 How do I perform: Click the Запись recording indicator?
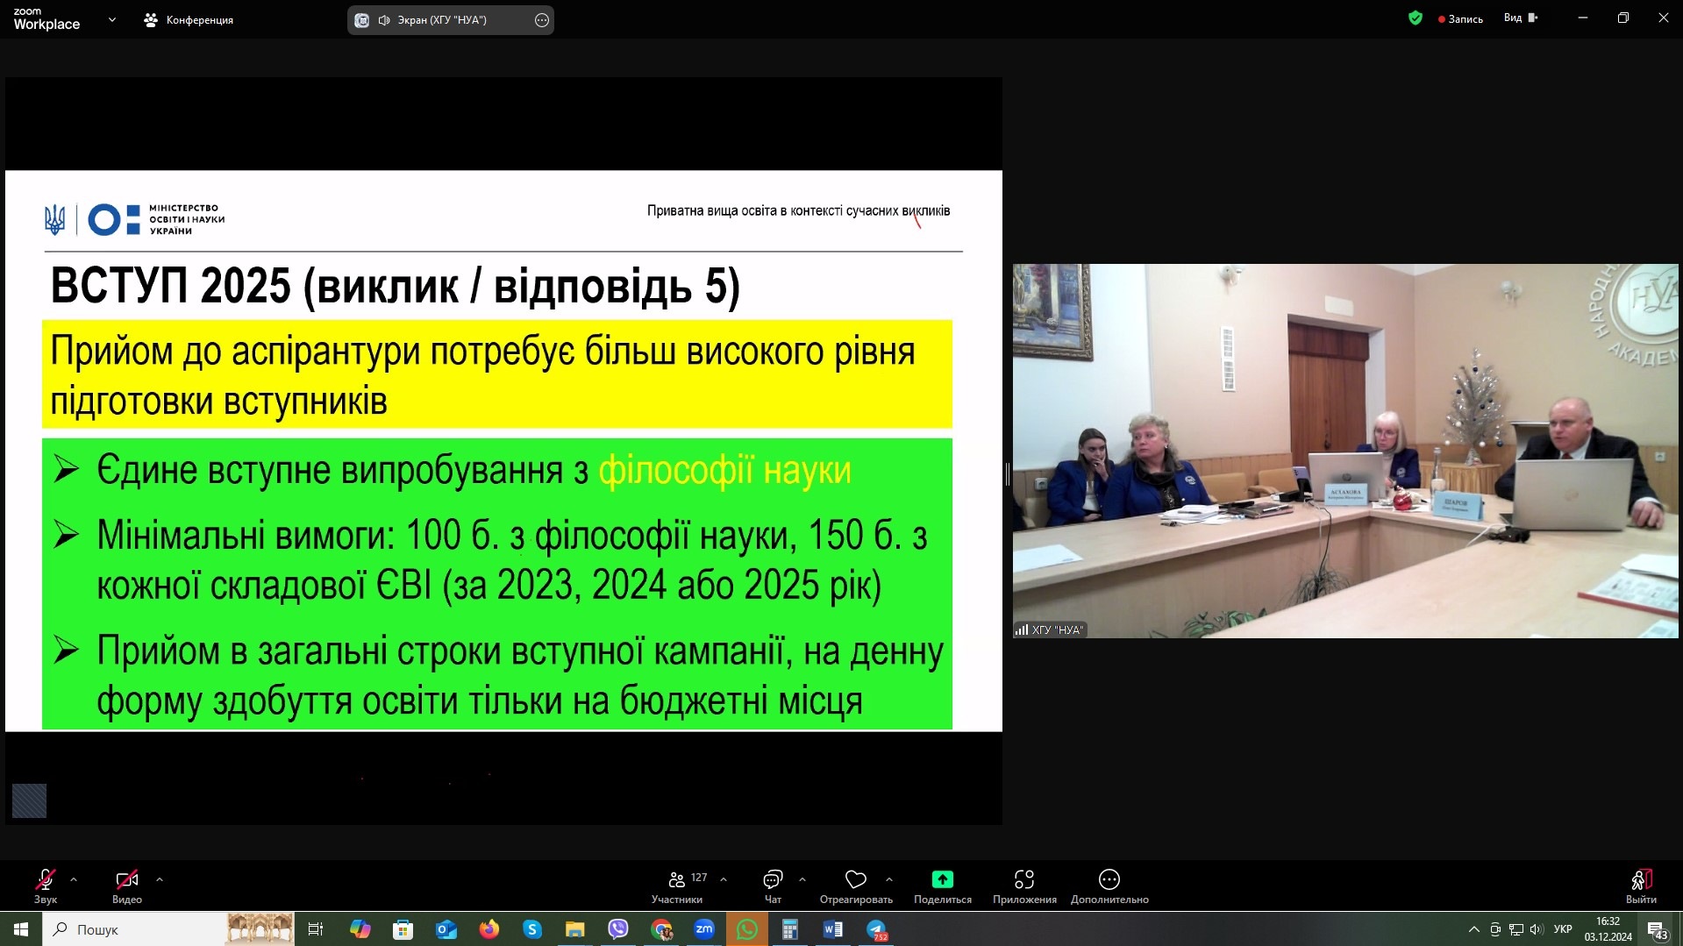1460,18
